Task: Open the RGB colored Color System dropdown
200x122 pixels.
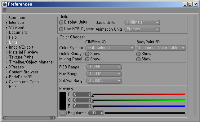Action: pos(110,48)
